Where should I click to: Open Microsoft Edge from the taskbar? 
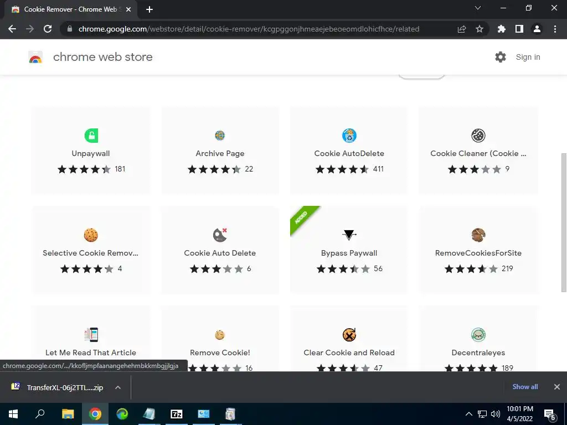(122, 414)
